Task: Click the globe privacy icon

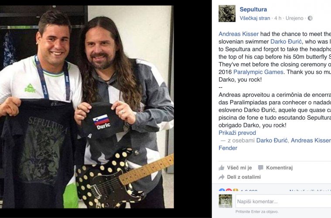Action: pyautogui.click(x=310, y=18)
